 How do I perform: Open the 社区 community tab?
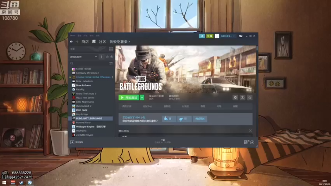click(x=102, y=42)
